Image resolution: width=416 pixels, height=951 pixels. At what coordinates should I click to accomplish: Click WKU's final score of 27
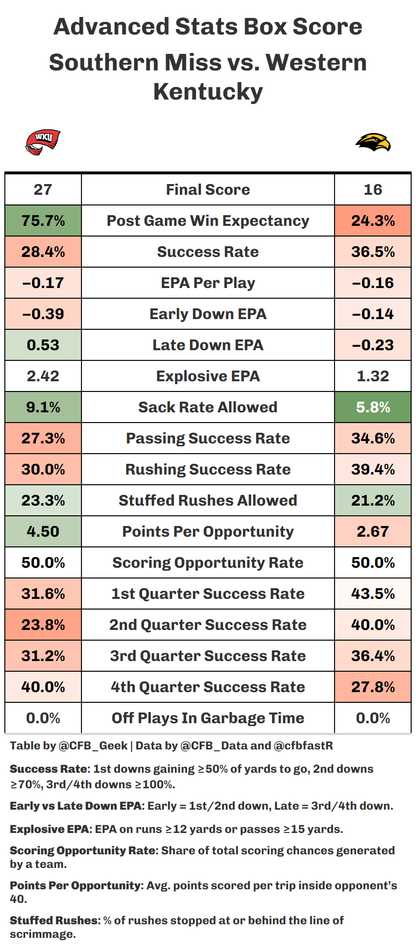[x=43, y=189]
